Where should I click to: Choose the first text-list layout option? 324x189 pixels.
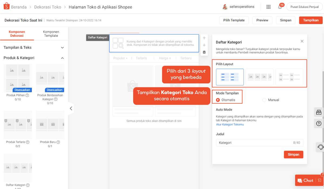pyautogui.click(x=230, y=77)
